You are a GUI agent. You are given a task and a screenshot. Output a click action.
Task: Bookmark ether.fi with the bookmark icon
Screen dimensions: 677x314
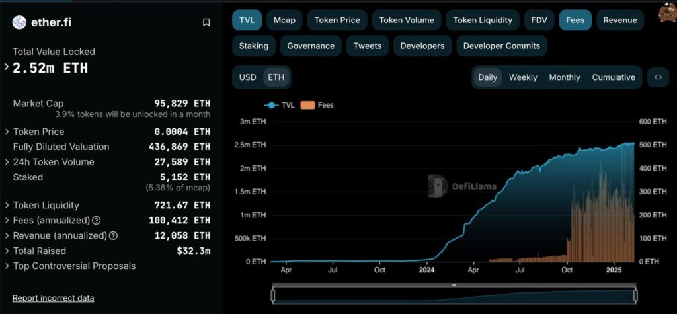pyautogui.click(x=206, y=22)
